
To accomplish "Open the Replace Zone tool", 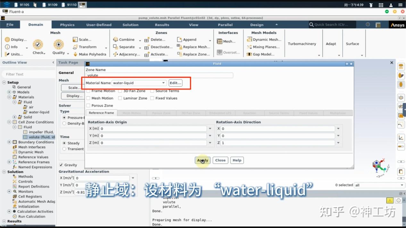I will [x=193, y=54].
